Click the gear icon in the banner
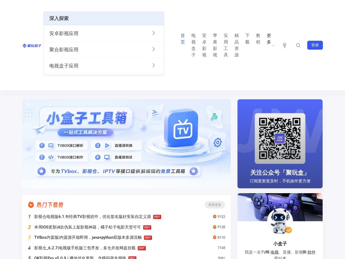Image resolution: width=345 pixels, height=259 pixels. click(x=218, y=142)
